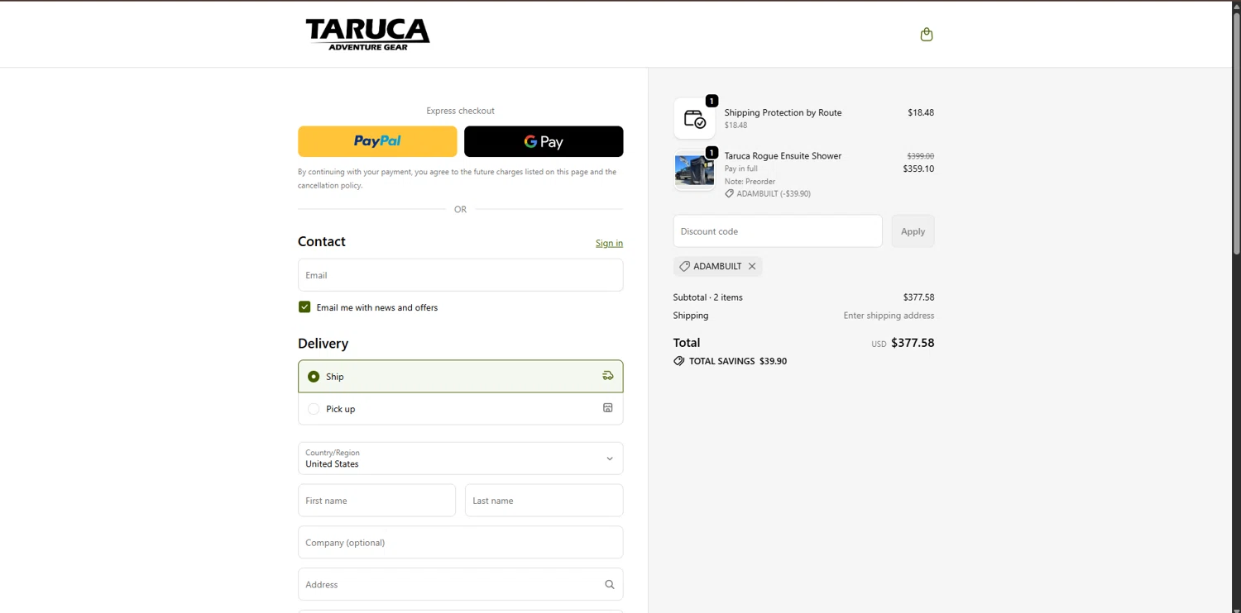Viewport: 1241px width, 613px height.
Task: Click the $377.58 total amount
Action: click(913, 343)
